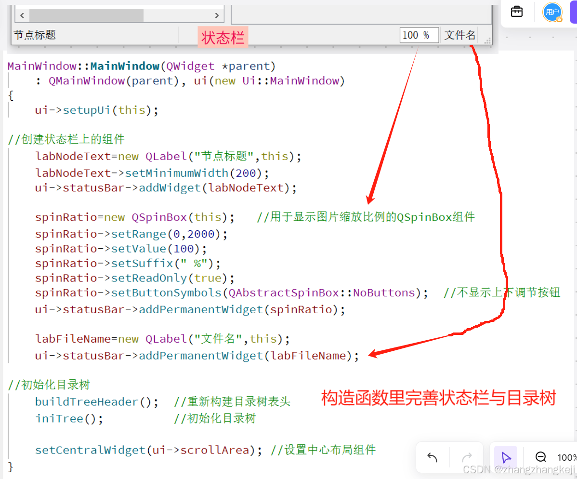Viewport: 577px width, 479px height.
Task: Click the 100% zoom level text
Action: [x=567, y=457]
